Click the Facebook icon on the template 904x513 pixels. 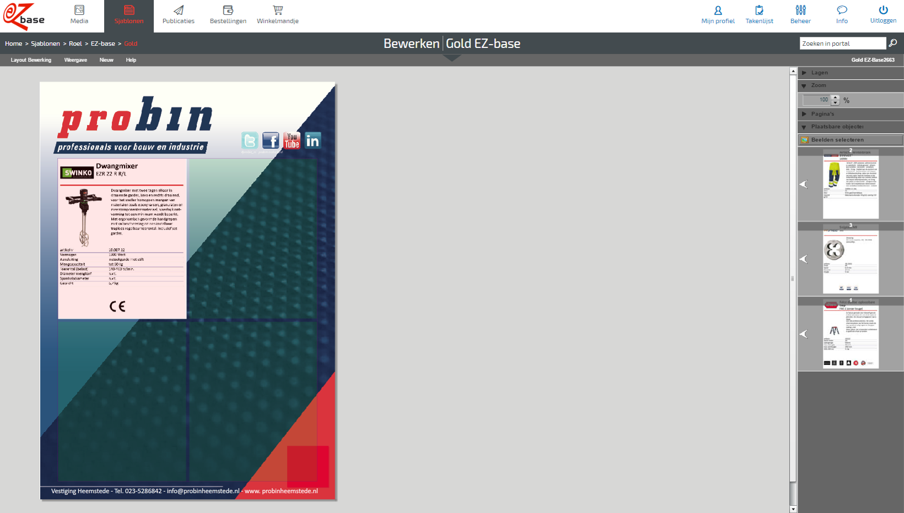pos(270,141)
